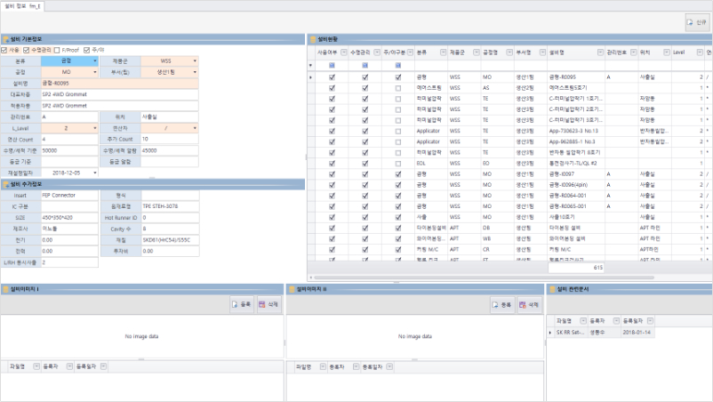The image size is (713, 402).
Task: Open 위치 column filter dropdown in grid
Action: pos(667,52)
